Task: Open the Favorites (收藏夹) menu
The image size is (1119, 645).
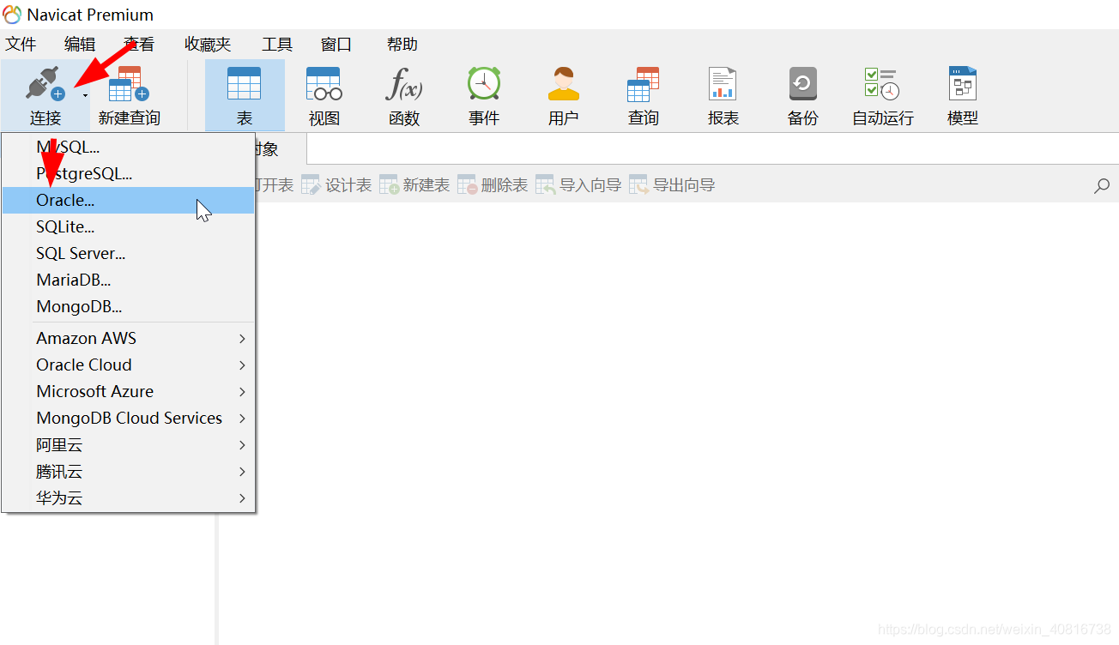Action: (208, 45)
